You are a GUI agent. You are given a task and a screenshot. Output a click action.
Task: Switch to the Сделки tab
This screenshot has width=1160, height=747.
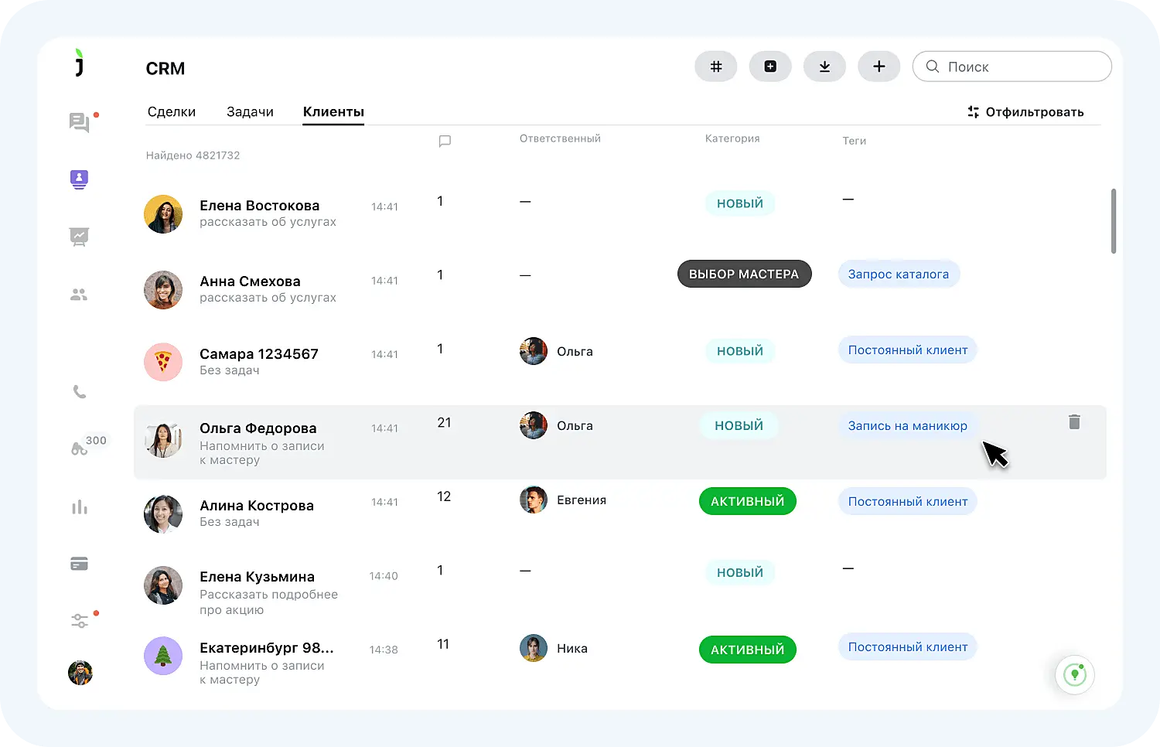[172, 112]
